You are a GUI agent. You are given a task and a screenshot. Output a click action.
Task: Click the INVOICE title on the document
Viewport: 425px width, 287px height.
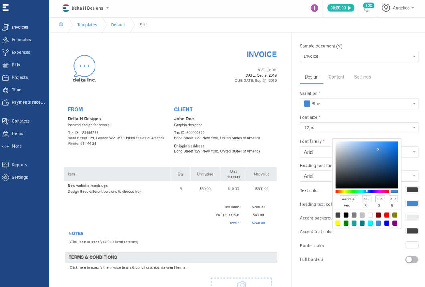click(x=261, y=55)
